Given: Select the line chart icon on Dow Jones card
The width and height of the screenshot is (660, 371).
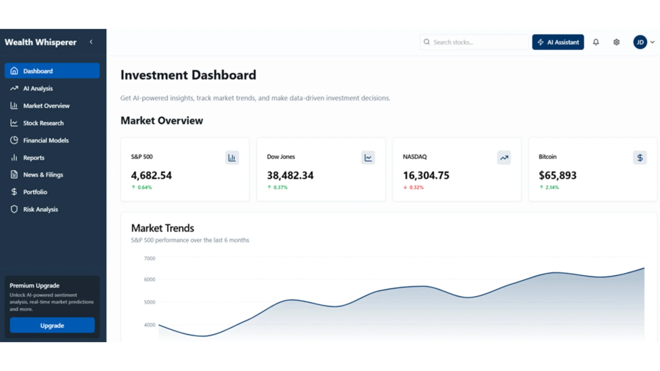Looking at the screenshot, I should (368, 157).
